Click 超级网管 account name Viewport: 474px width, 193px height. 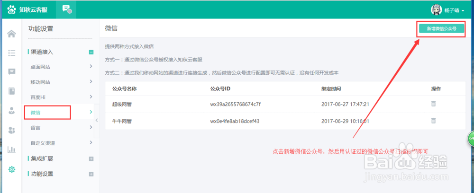[x=122, y=105]
